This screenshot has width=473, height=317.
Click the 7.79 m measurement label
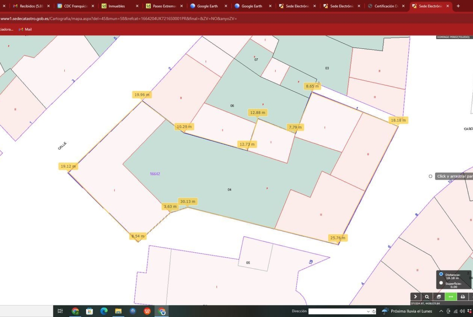tap(295, 127)
